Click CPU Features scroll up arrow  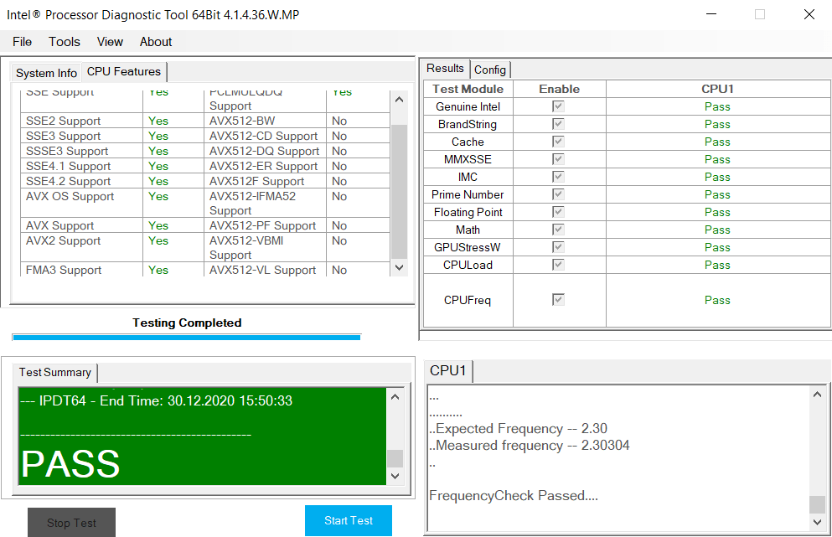[x=400, y=99]
